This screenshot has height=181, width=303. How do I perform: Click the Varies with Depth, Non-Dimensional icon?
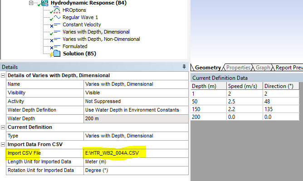tap(57, 39)
